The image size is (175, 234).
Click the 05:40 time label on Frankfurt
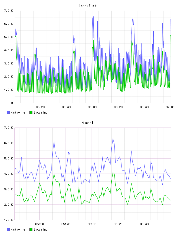(x=66, y=107)
